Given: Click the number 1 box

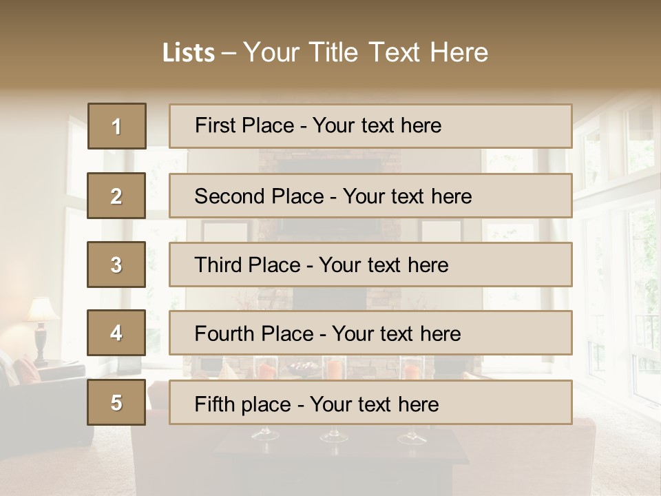Looking at the screenshot, I should (x=117, y=125).
